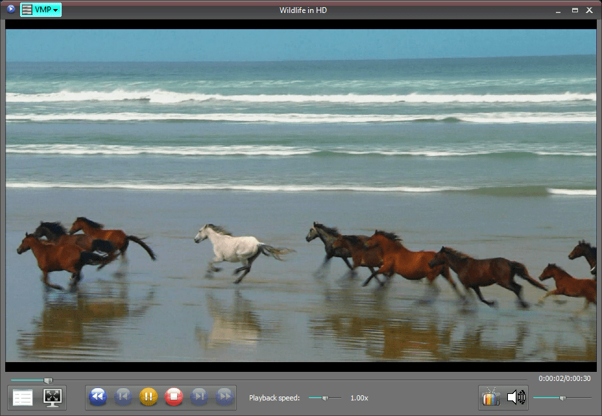The width and height of the screenshot is (602, 416).
Task: Expand the VMP dropdown arrow
Action: pyautogui.click(x=54, y=9)
